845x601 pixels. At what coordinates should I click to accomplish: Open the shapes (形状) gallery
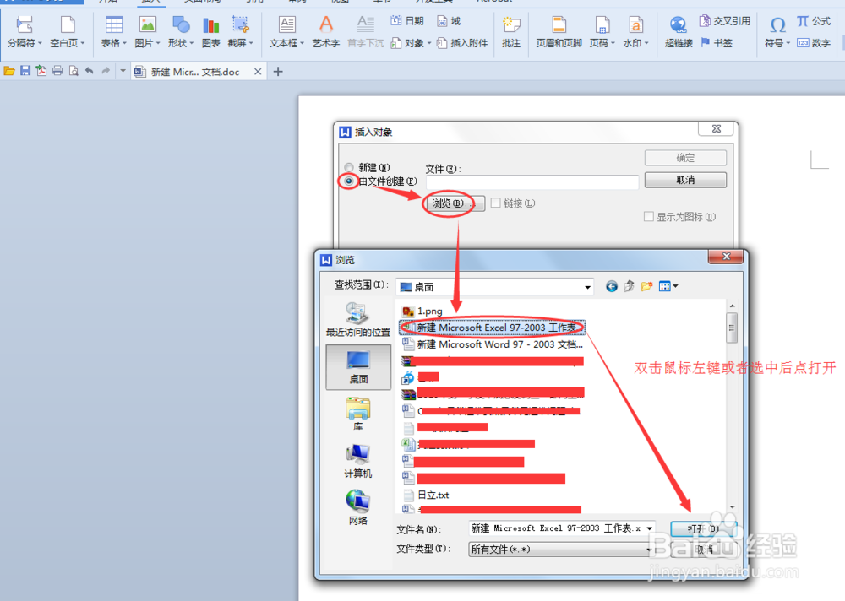(181, 31)
